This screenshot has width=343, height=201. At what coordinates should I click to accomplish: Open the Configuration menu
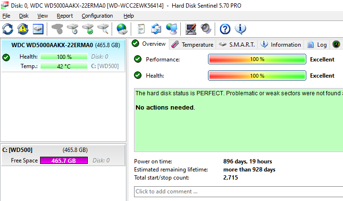click(97, 16)
